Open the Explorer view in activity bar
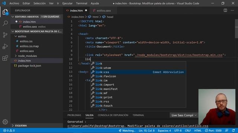The width and height of the screenshot is (238, 133). (5, 12)
